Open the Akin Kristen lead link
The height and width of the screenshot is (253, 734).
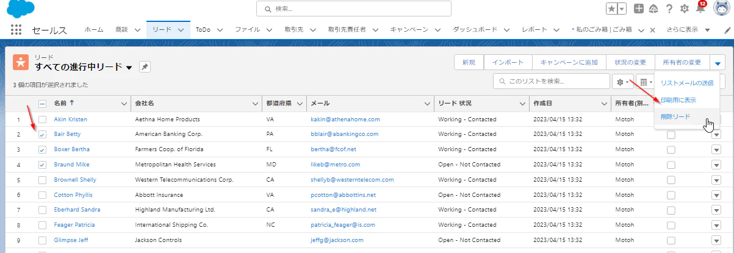71,119
